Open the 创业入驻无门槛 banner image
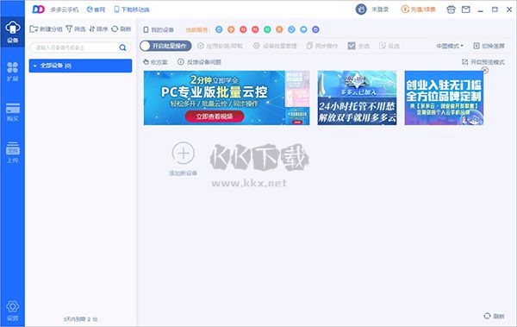Viewport: 517px width, 327px height. (444, 97)
